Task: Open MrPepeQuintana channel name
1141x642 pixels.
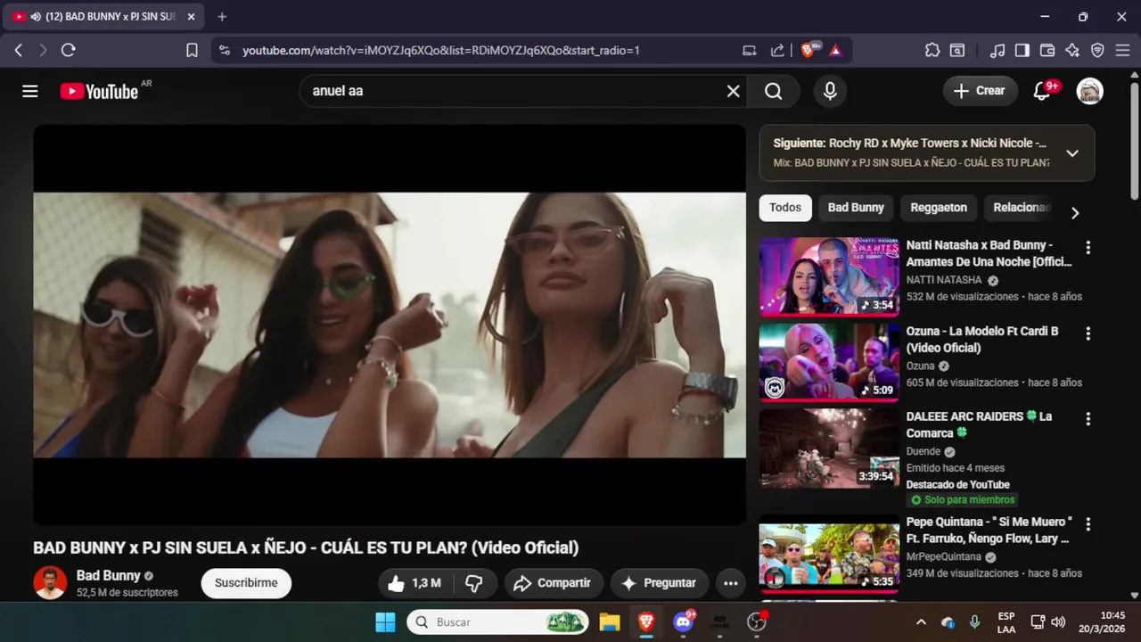Action: (944, 557)
